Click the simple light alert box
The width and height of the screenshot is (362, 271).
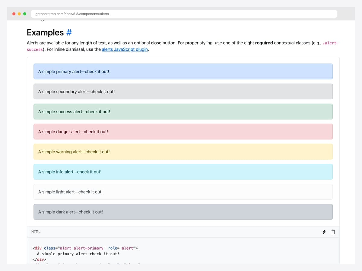click(x=183, y=192)
